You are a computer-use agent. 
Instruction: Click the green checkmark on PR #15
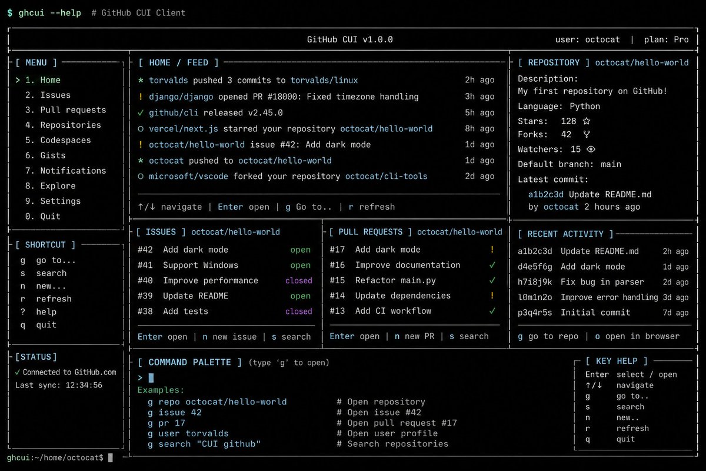(x=492, y=280)
